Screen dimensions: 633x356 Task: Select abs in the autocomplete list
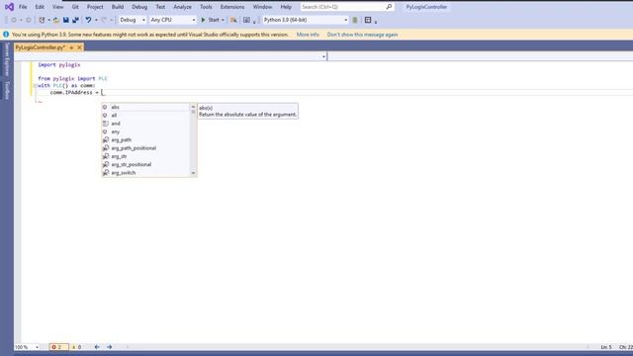145,107
